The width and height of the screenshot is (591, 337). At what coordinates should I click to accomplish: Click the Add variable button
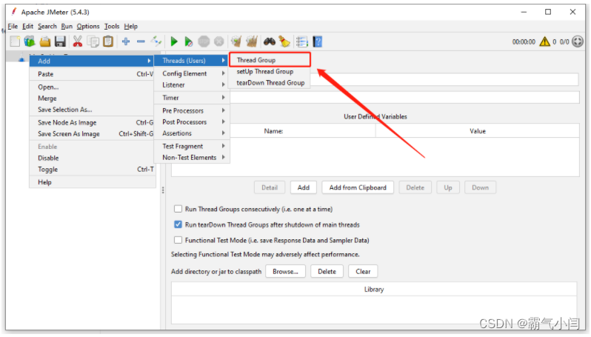click(x=304, y=187)
